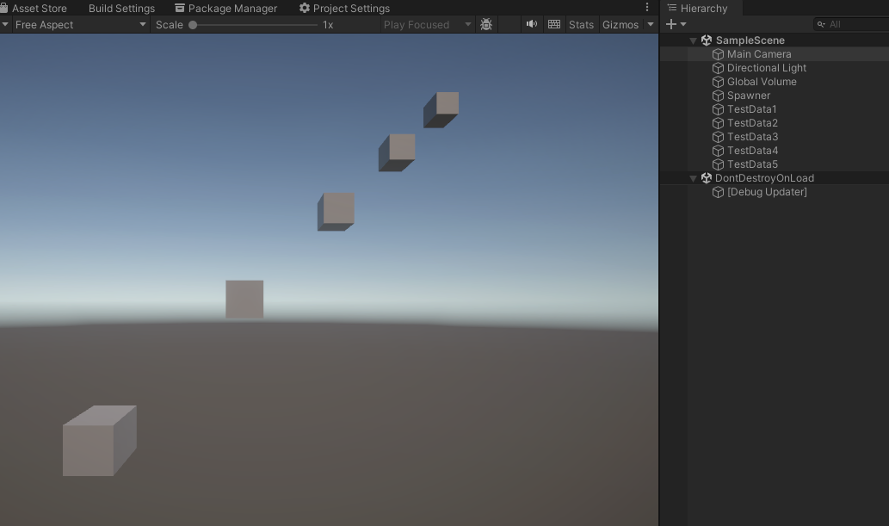Open the on-screen keyboard icon in toolbar
This screenshot has height=526, width=889.
pyautogui.click(x=553, y=24)
